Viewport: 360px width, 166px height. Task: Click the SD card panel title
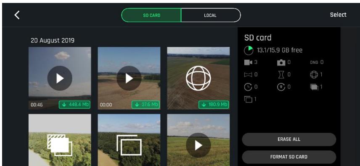coord(258,37)
